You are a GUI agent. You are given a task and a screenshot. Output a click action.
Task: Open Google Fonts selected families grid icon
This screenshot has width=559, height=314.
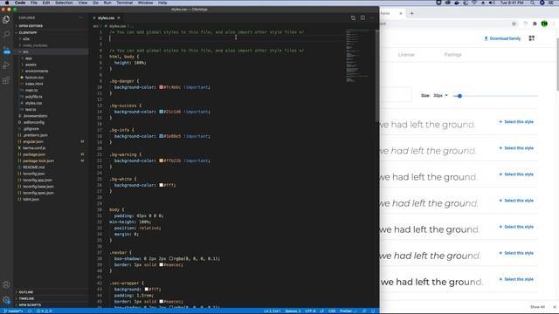tap(532, 38)
